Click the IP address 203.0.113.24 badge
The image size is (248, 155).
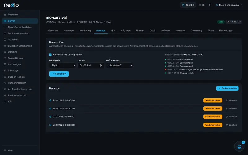(234, 22)
